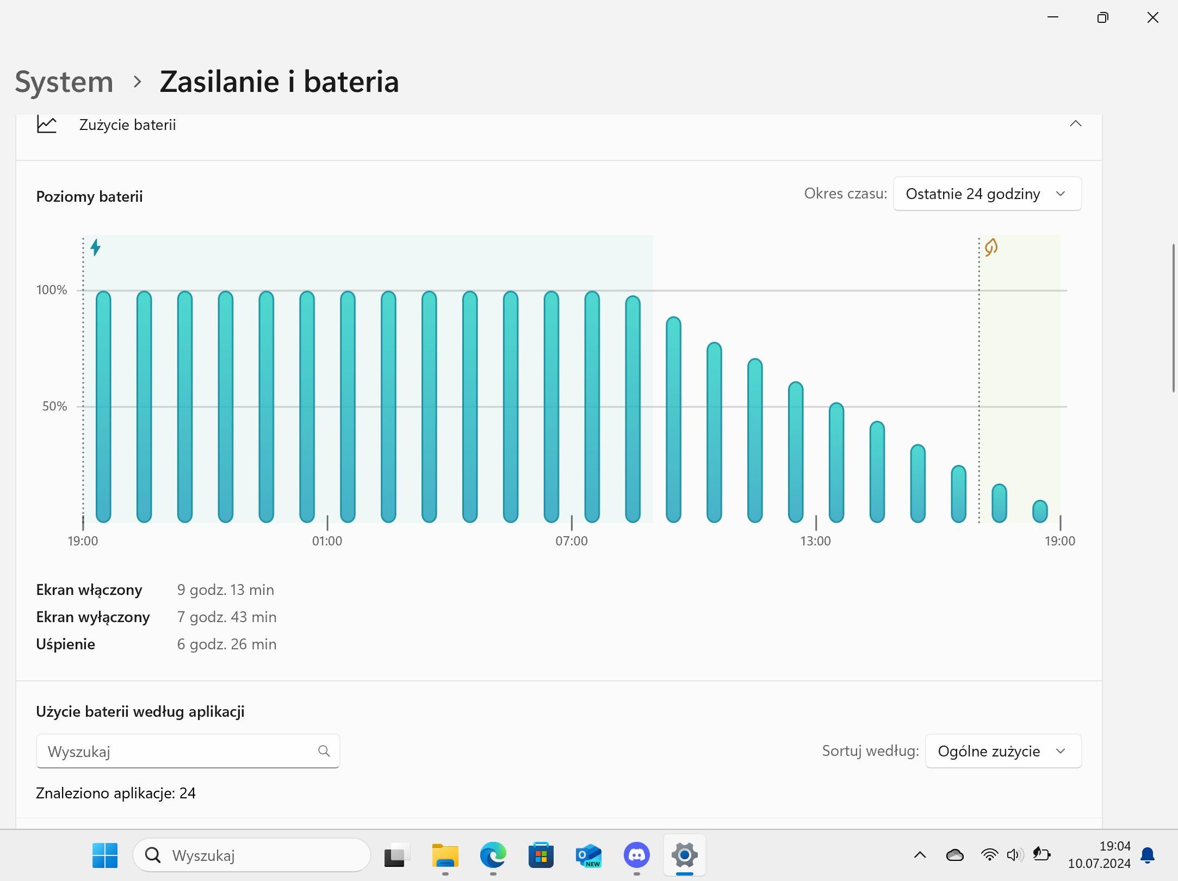Click the 01:00 time axis label
Image resolution: width=1178 pixels, height=881 pixels.
(x=327, y=541)
